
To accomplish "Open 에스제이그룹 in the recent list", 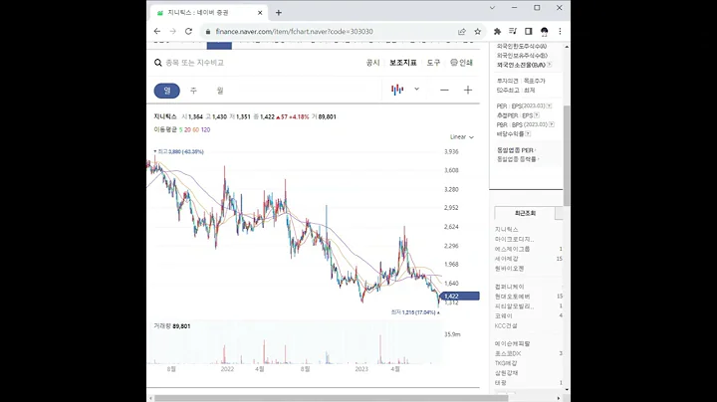I will [512, 249].
